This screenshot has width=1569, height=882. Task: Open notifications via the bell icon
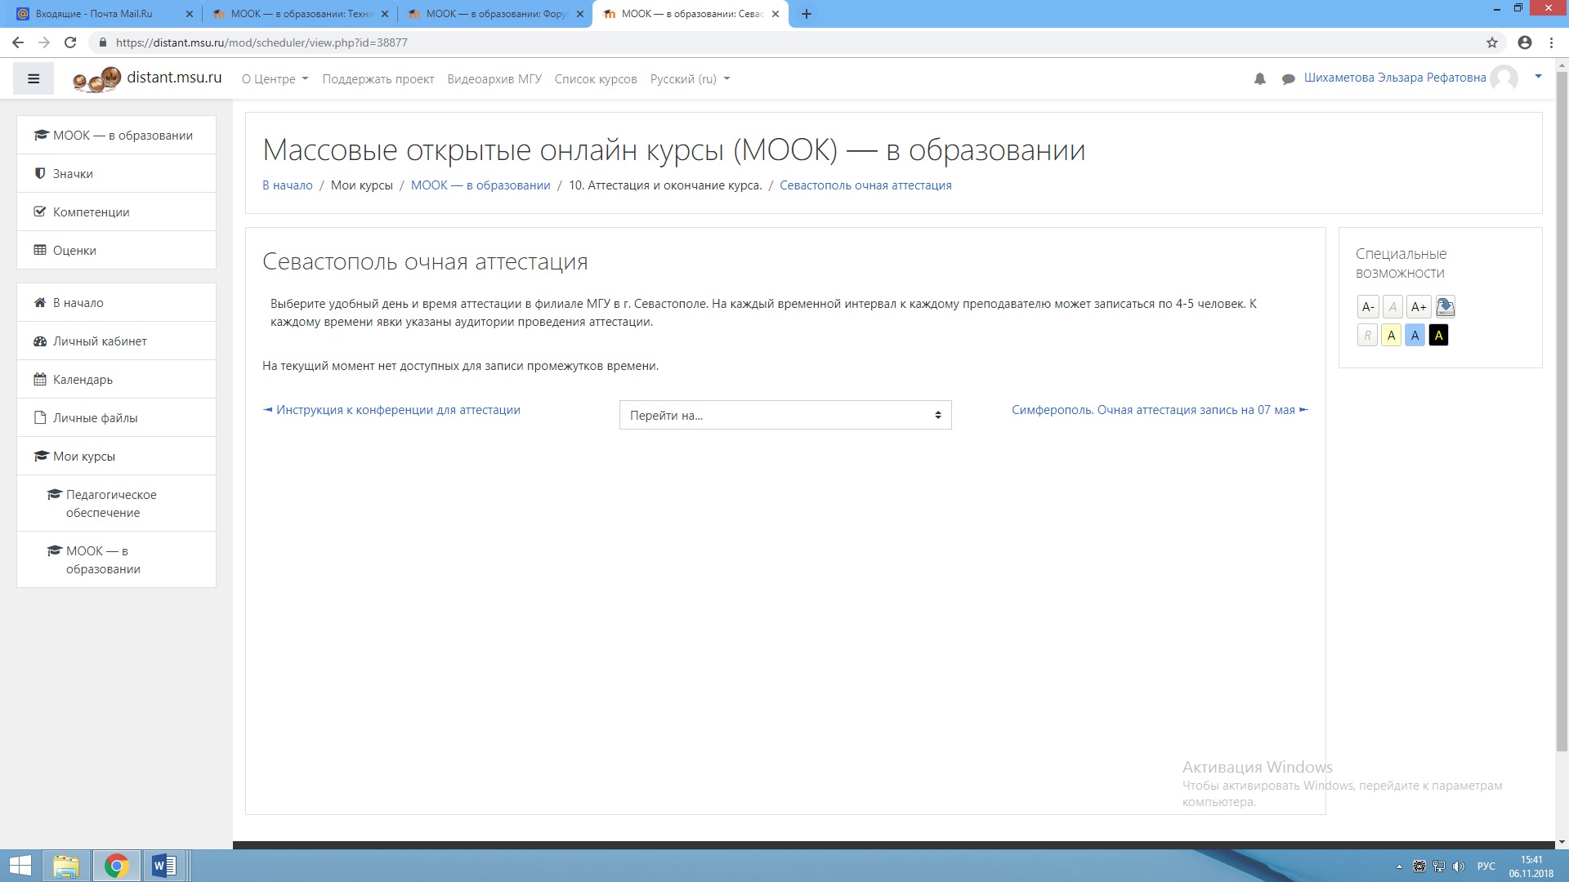(x=1259, y=79)
